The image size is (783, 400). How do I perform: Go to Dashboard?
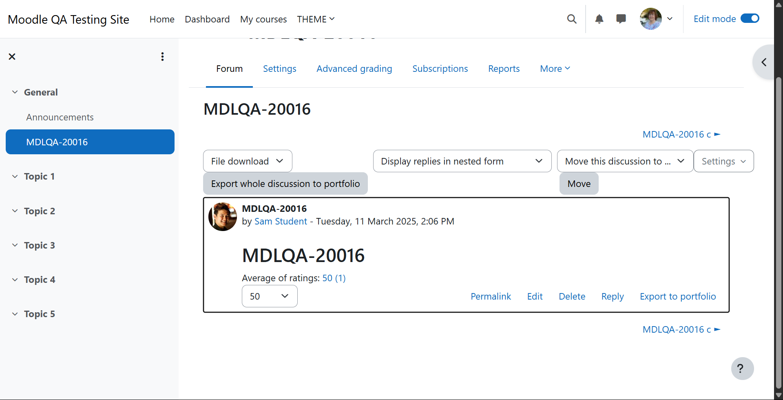tap(207, 19)
